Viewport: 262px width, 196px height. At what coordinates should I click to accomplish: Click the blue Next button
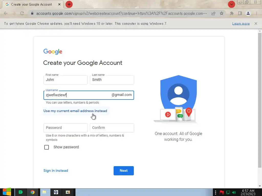click(x=124, y=171)
